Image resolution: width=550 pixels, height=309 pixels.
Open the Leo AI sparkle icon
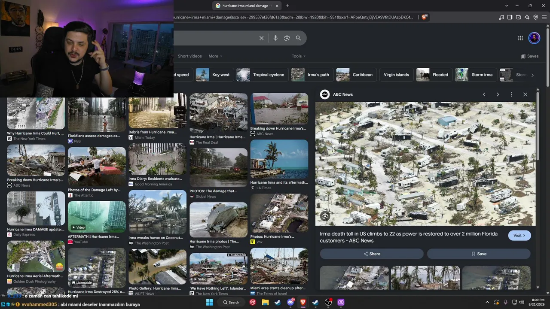click(x=527, y=17)
